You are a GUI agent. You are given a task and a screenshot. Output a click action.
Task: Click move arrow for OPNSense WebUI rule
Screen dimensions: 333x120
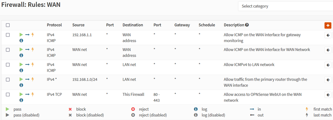328,95
